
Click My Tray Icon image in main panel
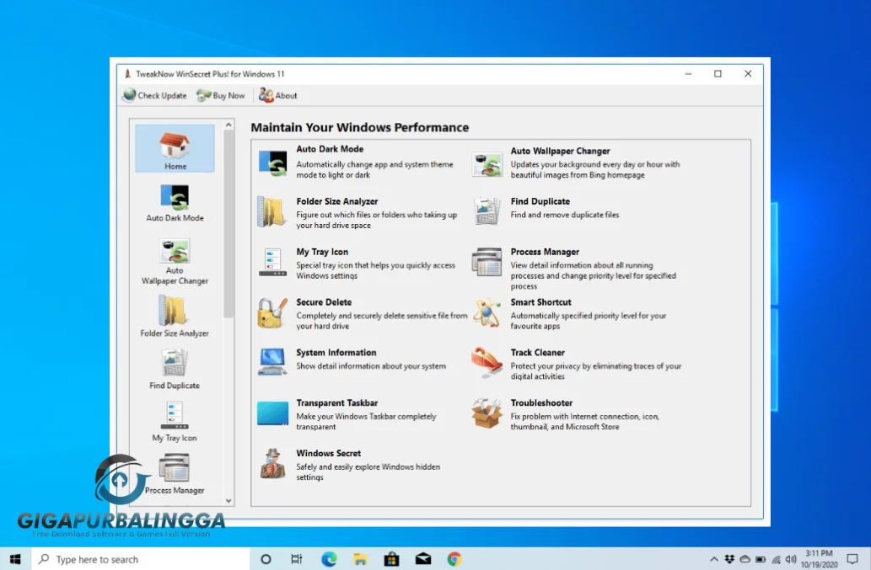[272, 262]
